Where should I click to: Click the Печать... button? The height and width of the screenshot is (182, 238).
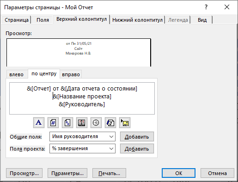109,173
